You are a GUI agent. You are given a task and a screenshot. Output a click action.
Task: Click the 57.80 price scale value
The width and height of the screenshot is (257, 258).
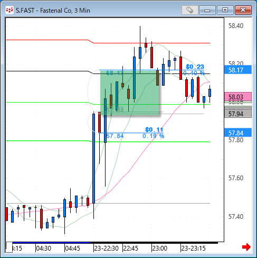[x=236, y=140]
